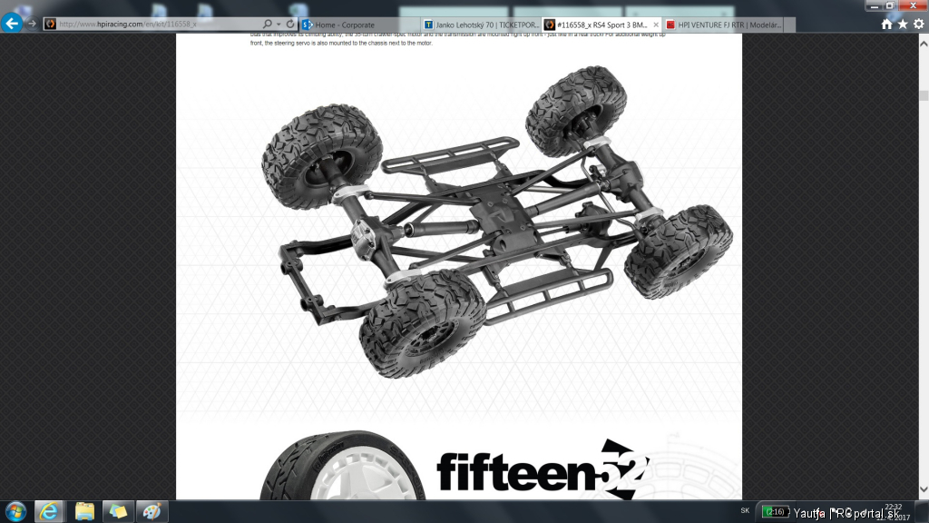Click the scrollbar down arrow

(924, 489)
